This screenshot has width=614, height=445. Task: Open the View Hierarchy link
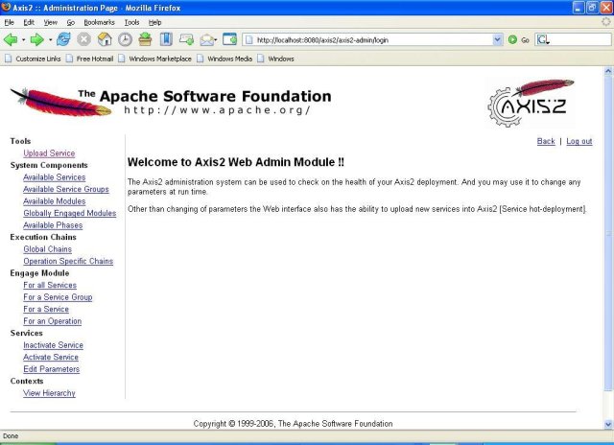pyautogui.click(x=49, y=393)
